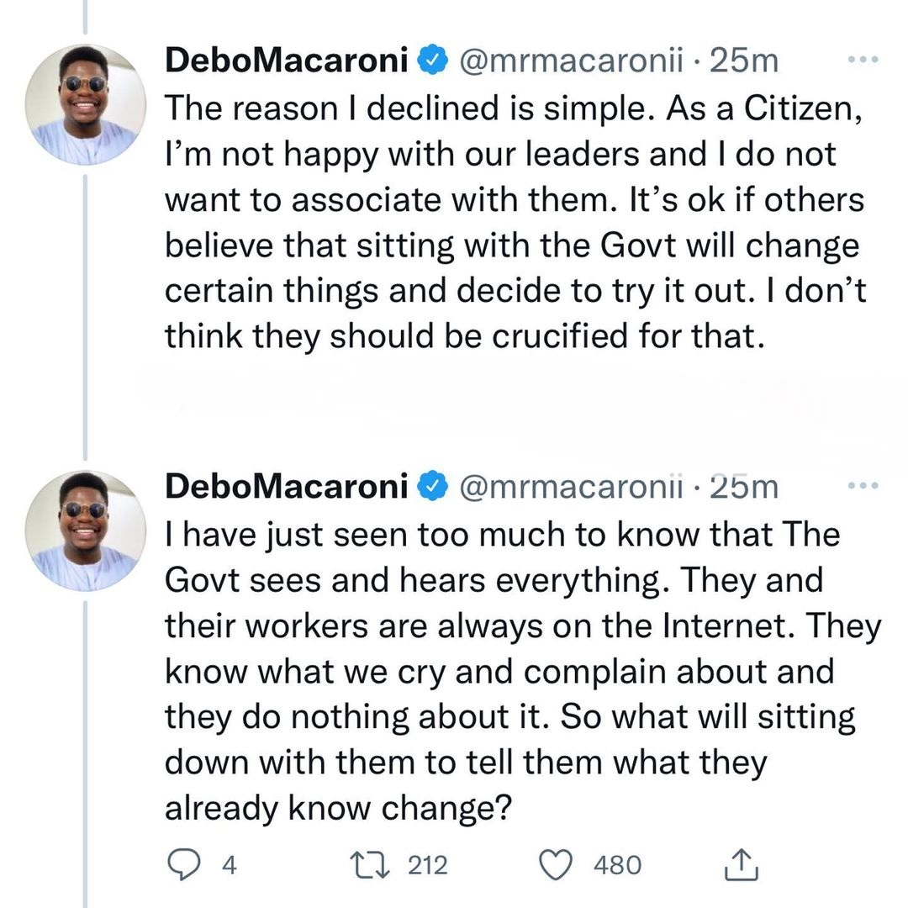Open the three-dot menu on the first tweet
Image resolution: width=908 pixels, height=908 pixels.
coord(863,60)
